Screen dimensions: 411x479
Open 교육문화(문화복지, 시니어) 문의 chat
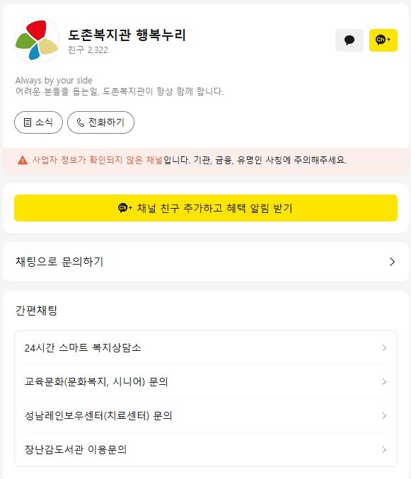[206, 381]
